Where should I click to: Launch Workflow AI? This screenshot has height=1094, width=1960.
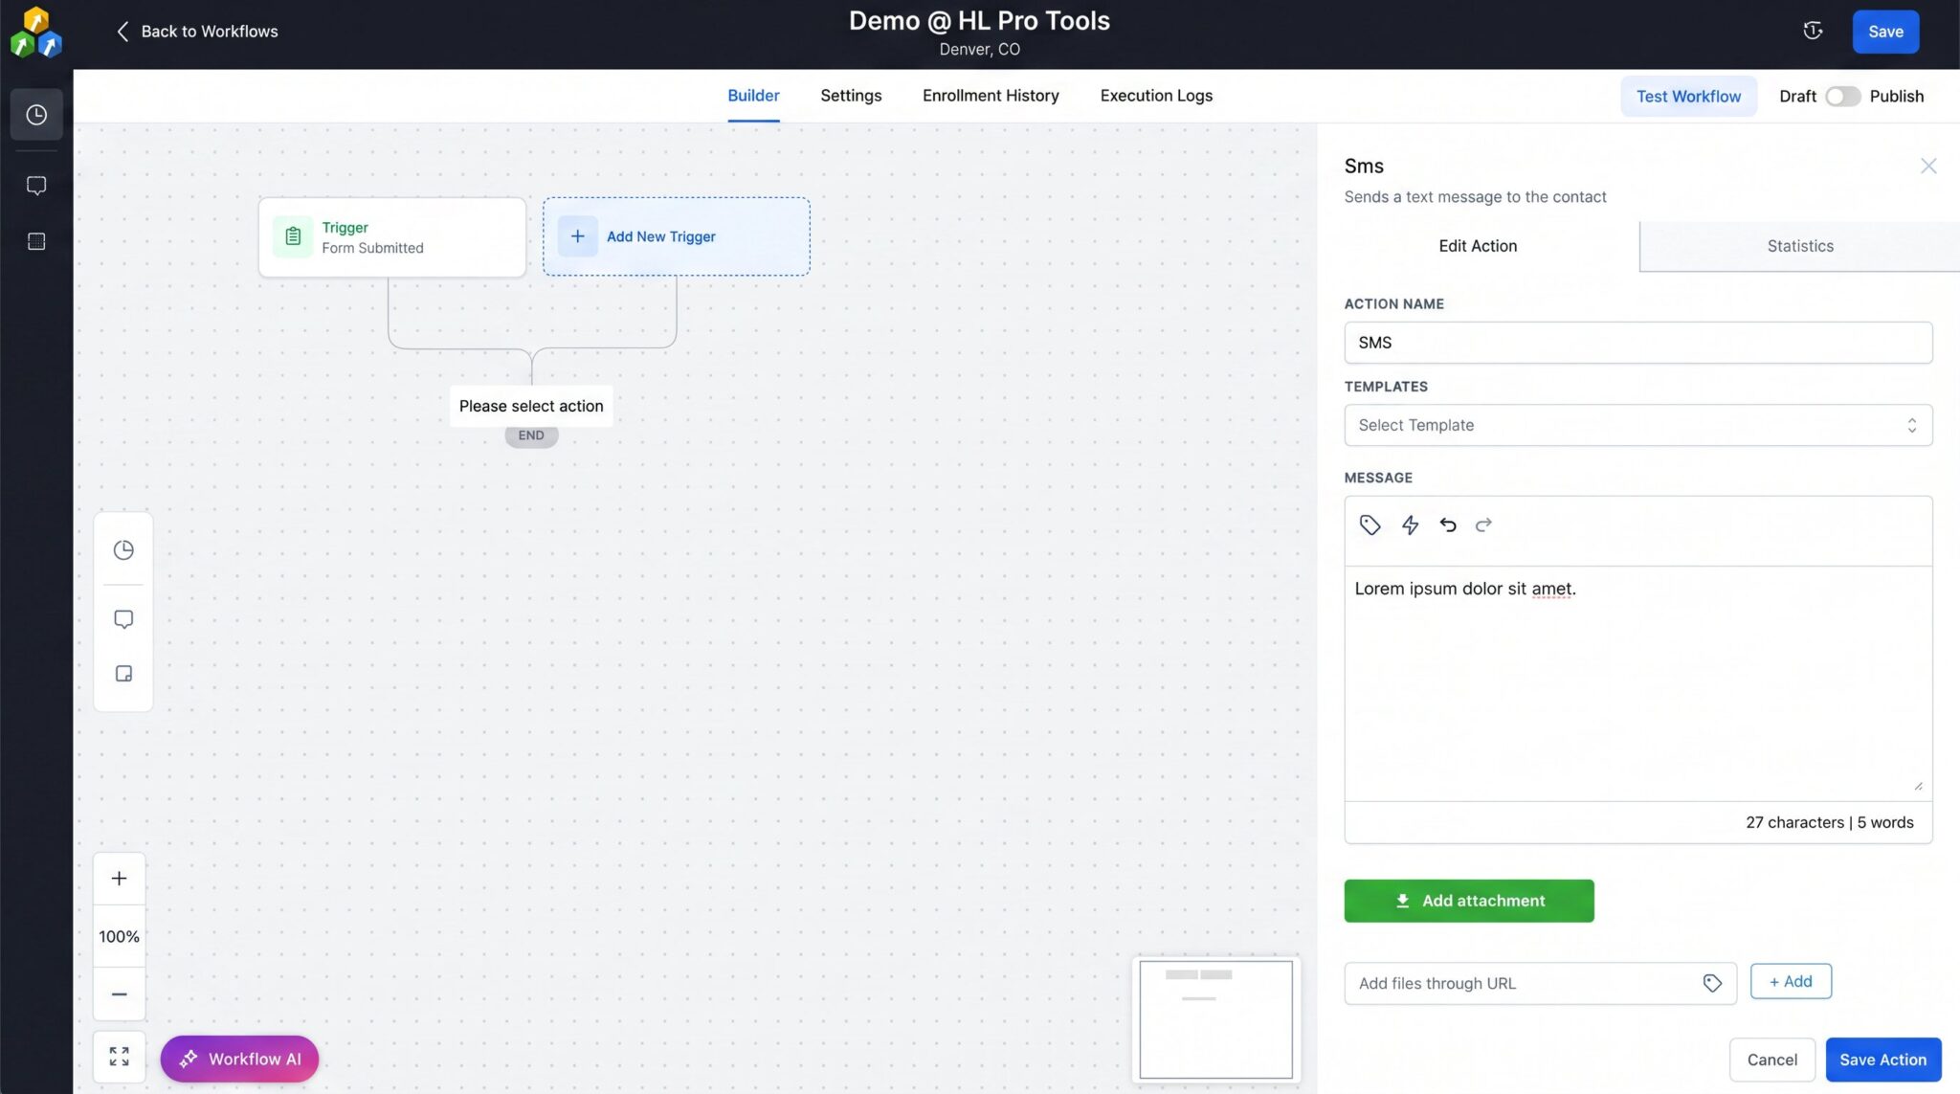point(239,1059)
